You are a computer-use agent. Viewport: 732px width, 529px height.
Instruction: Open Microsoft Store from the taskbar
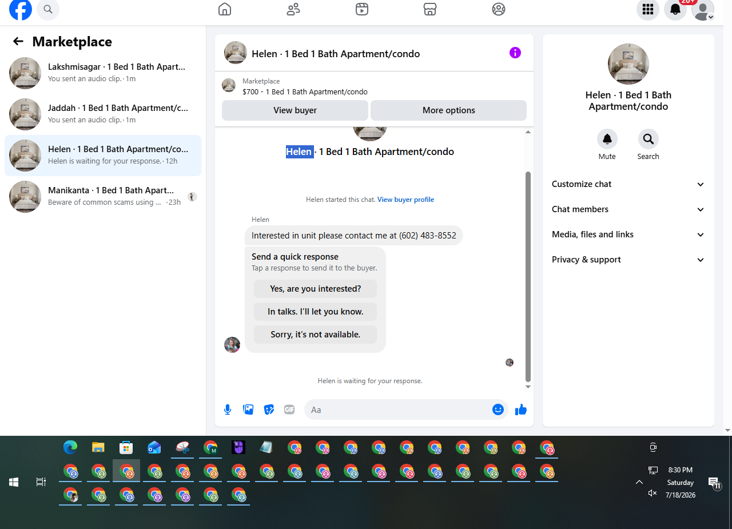point(126,447)
